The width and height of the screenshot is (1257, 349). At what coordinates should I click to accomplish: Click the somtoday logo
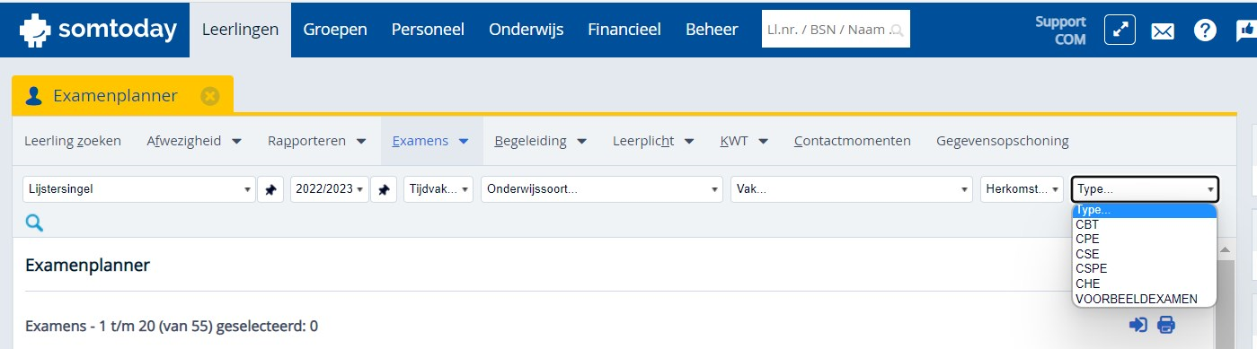click(98, 29)
